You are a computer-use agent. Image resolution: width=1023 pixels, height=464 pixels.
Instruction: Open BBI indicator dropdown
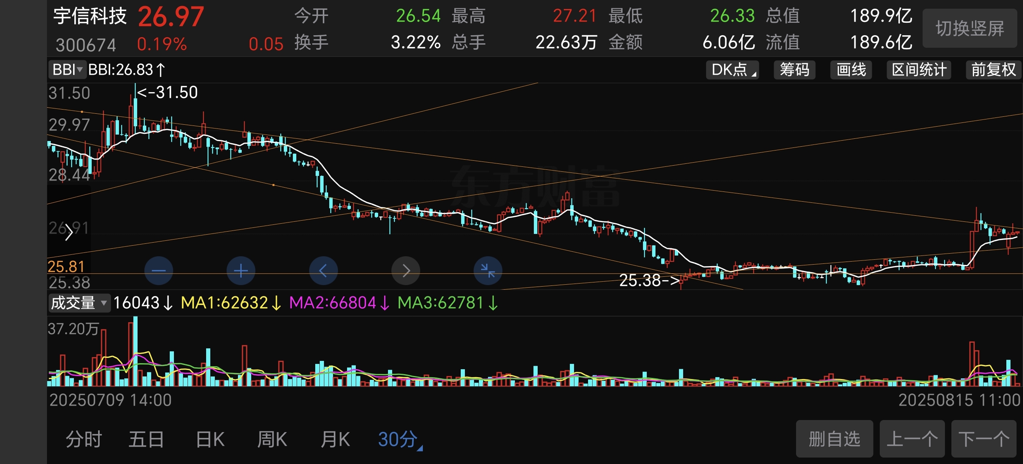click(x=67, y=70)
